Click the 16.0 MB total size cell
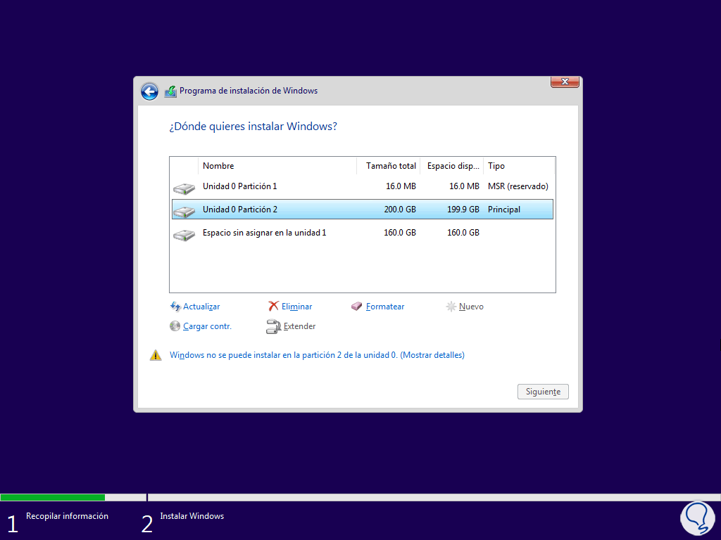The height and width of the screenshot is (540, 721). [x=401, y=186]
